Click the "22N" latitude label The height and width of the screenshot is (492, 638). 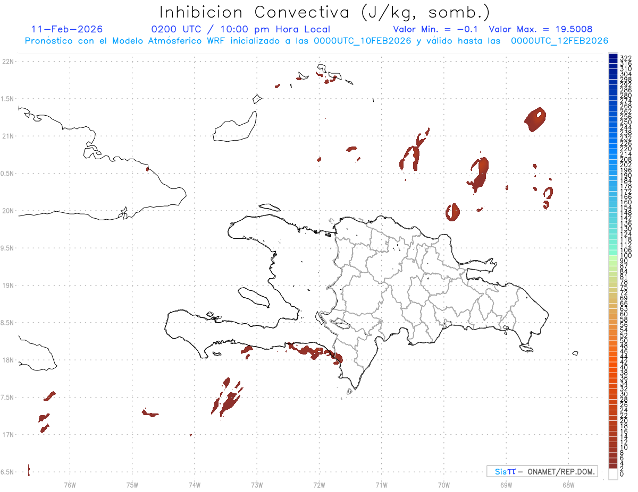pyautogui.click(x=8, y=62)
